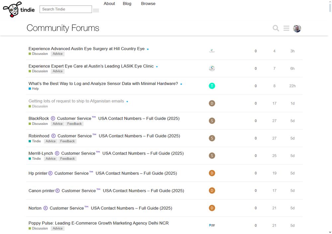332x234 pixels.
Task: Click D avatar on Hp printer topic row
Action: [x=212, y=173]
